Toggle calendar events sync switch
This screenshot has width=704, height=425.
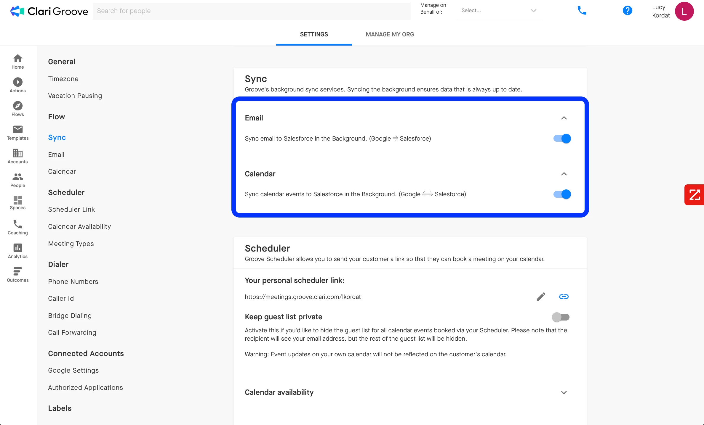(562, 194)
